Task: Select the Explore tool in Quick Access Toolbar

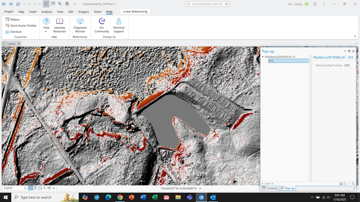Action: (46, 4)
